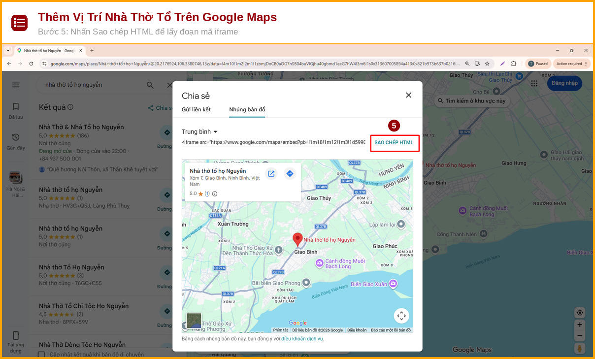Click the browser address bar URL

(255, 64)
